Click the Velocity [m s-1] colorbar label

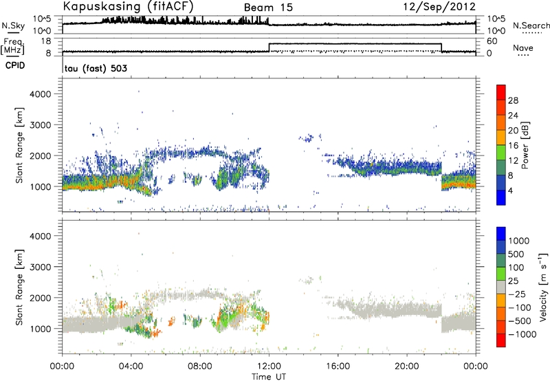click(543, 287)
